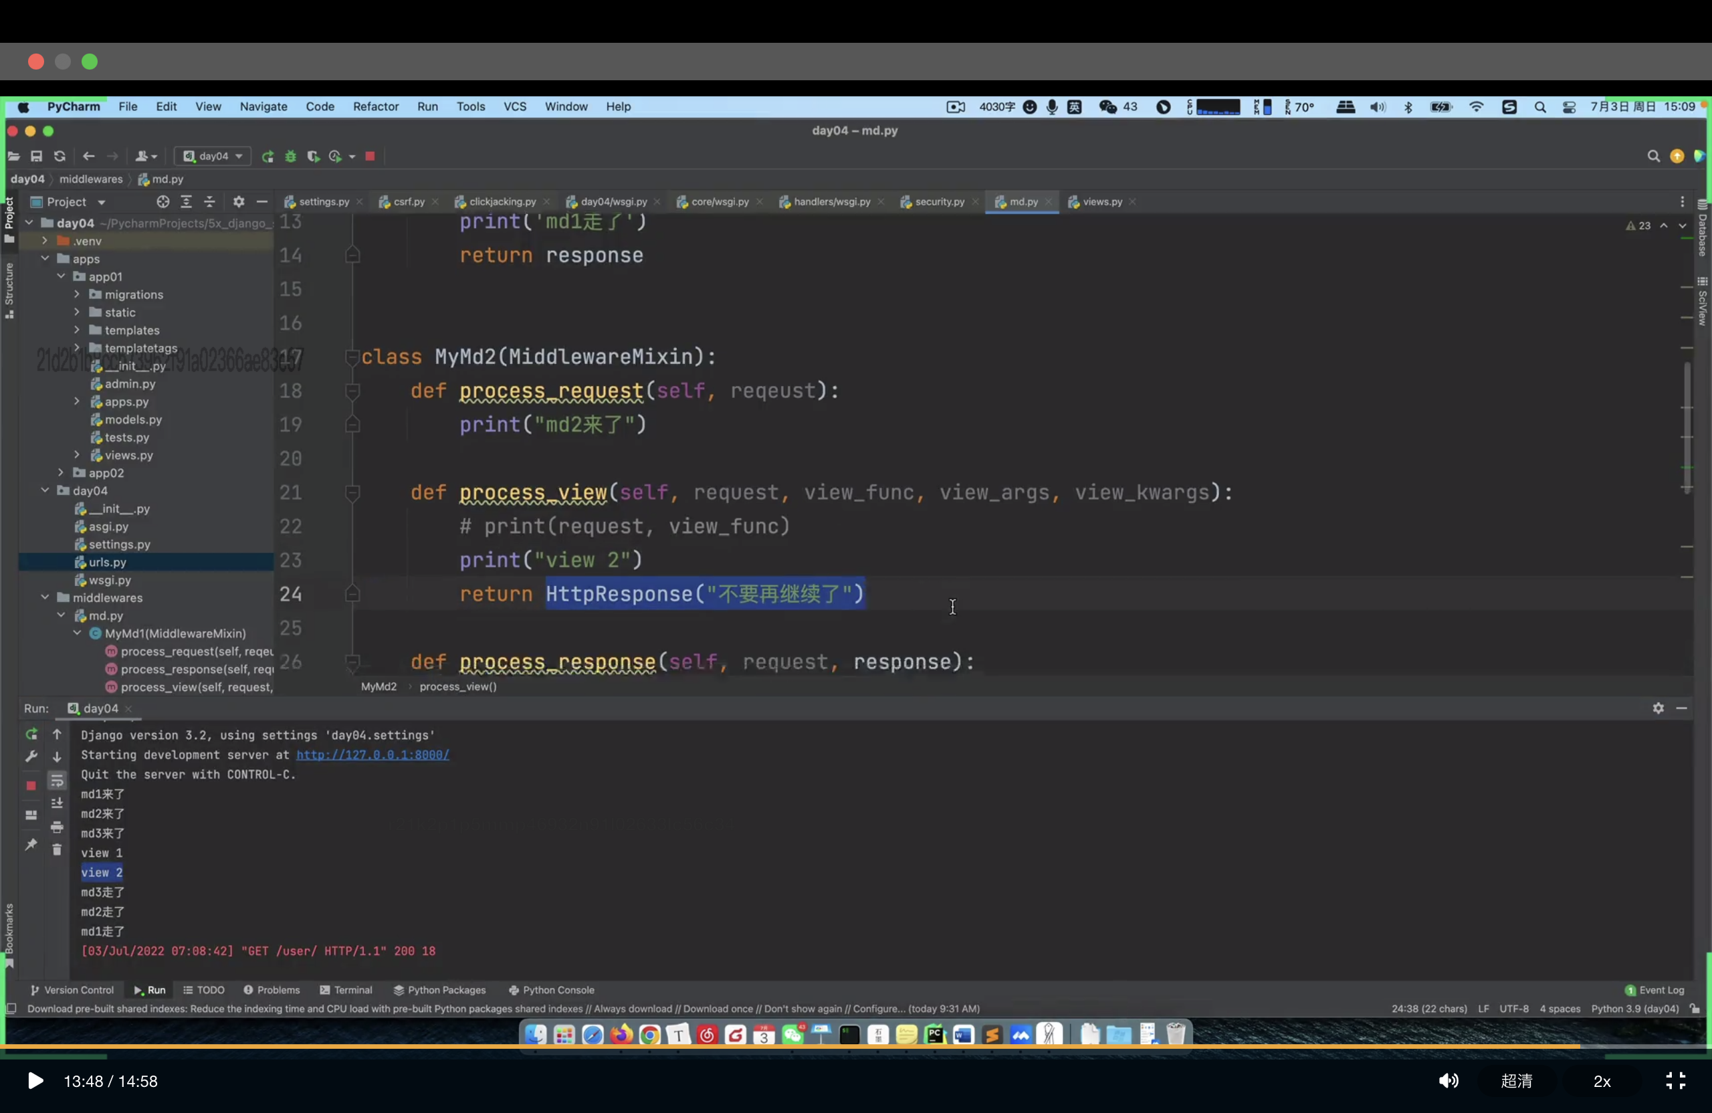Open the Event Log
This screenshot has width=1712, height=1113.
tap(1654, 990)
